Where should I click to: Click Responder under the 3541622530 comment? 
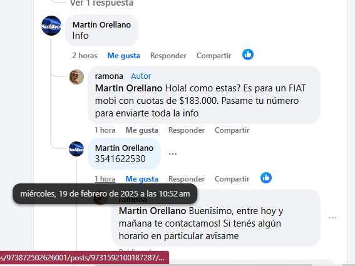[187, 179]
